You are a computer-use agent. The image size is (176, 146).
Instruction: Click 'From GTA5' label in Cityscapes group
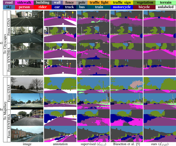pyautogui.click(x=9, y=27)
